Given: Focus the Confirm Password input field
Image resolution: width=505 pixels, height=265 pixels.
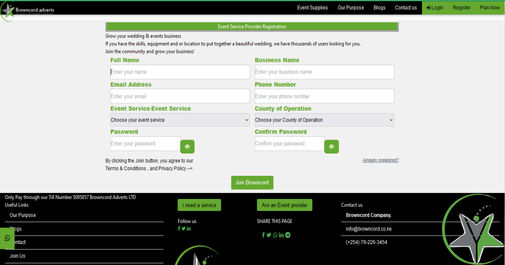Looking at the screenshot, I should (x=290, y=143).
